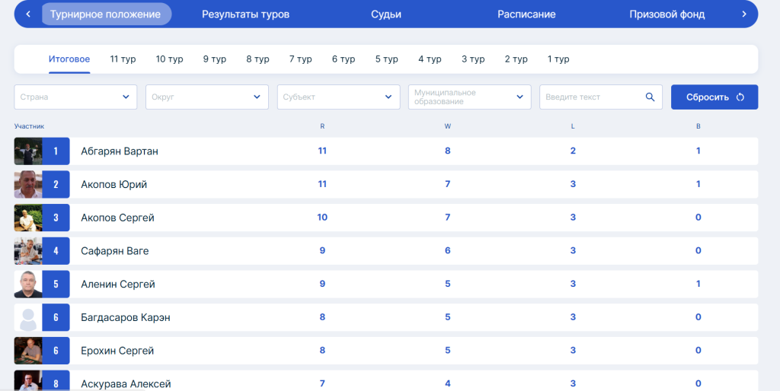Open the participant Сафарян Ваге
780x391 pixels.
[386, 251]
